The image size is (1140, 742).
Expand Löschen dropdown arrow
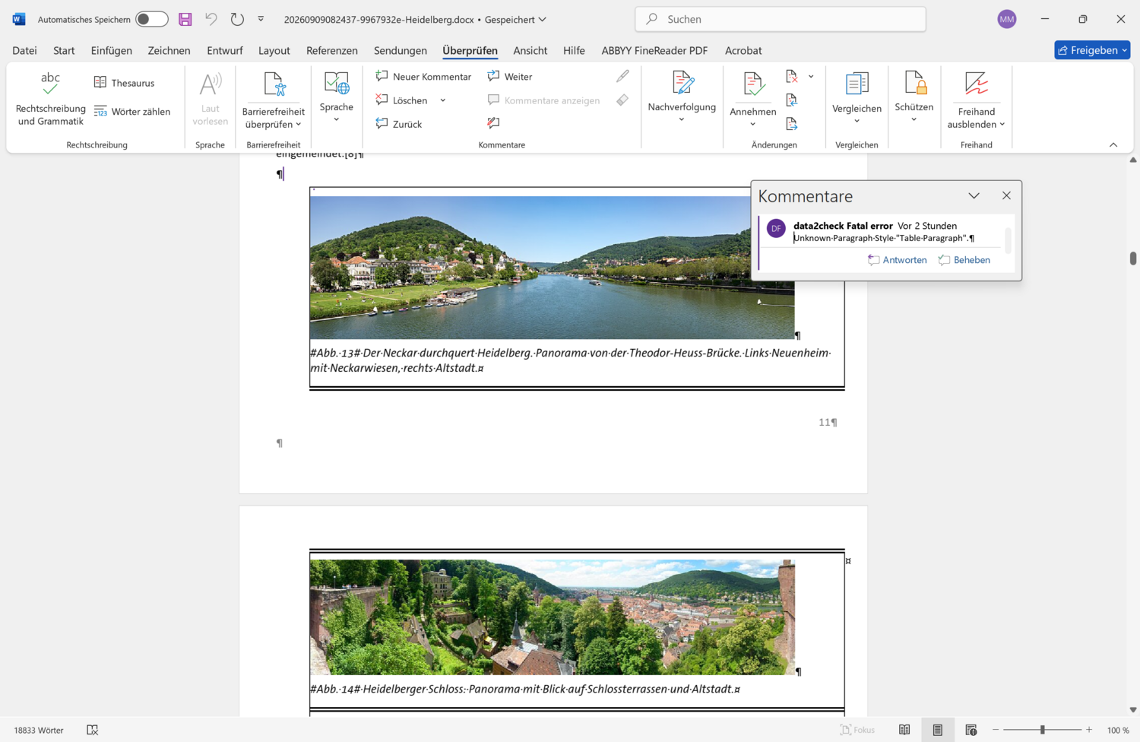[443, 100]
